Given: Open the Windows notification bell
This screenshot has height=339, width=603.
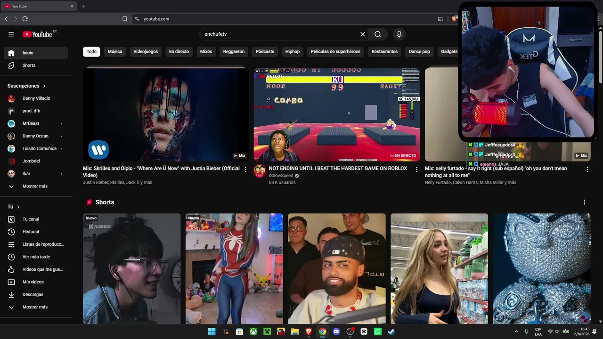Looking at the screenshot, I should point(595,331).
